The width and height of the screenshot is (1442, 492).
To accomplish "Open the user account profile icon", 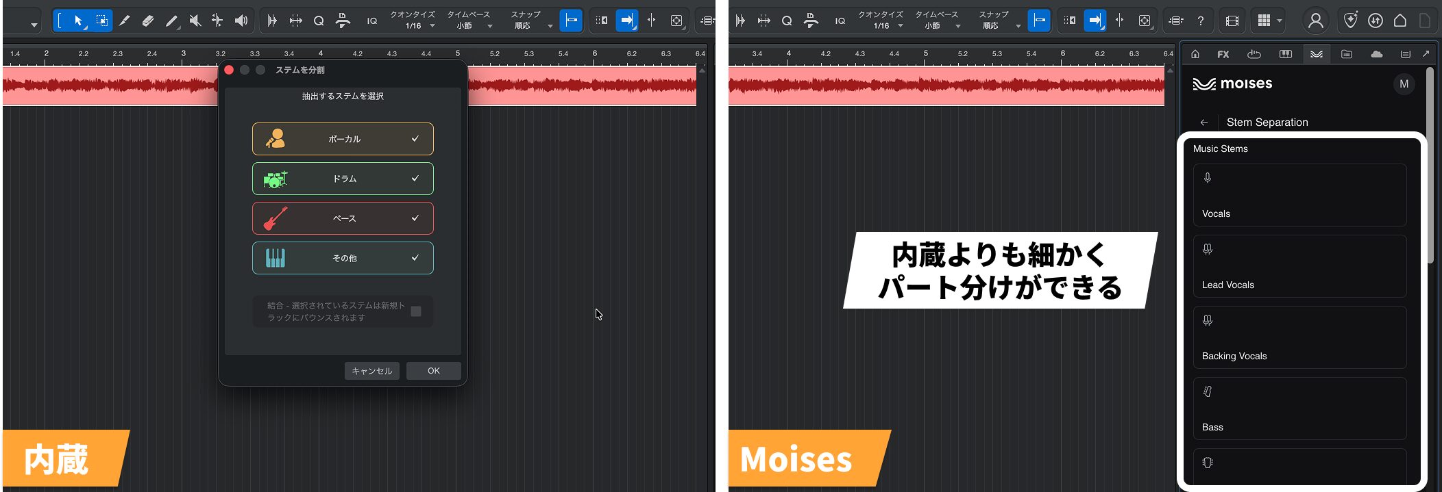I will tap(1315, 21).
